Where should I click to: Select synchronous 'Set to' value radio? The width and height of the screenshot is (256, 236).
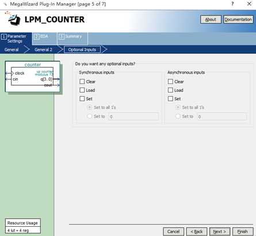[90, 116]
